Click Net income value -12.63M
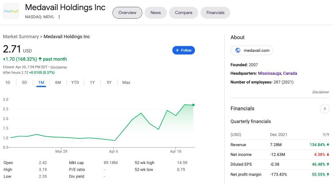The width and height of the screenshot is (332, 184). click(x=277, y=154)
